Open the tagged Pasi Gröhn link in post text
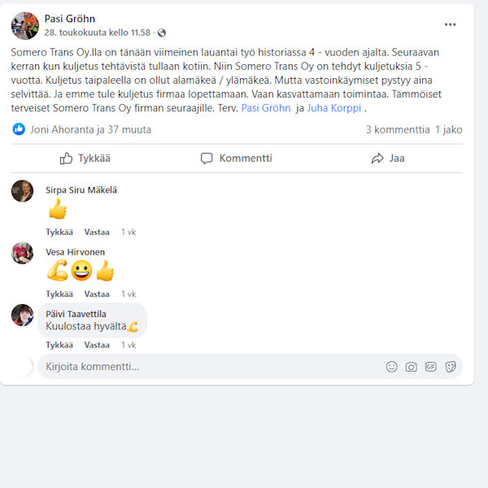Screen dimensions: 488x488 [x=266, y=108]
